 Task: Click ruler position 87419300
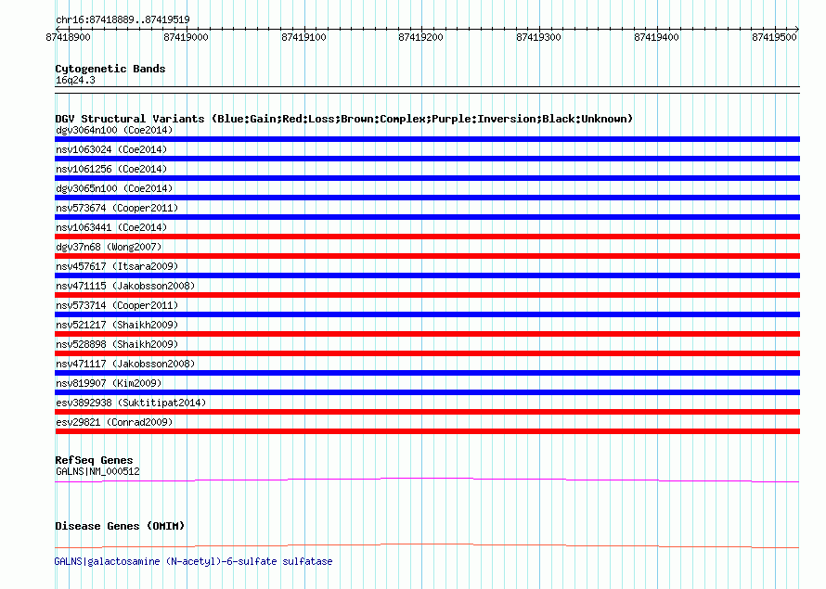pyautogui.click(x=539, y=37)
